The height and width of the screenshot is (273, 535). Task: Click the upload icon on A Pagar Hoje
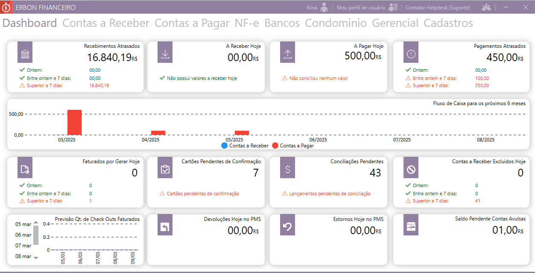[287, 54]
